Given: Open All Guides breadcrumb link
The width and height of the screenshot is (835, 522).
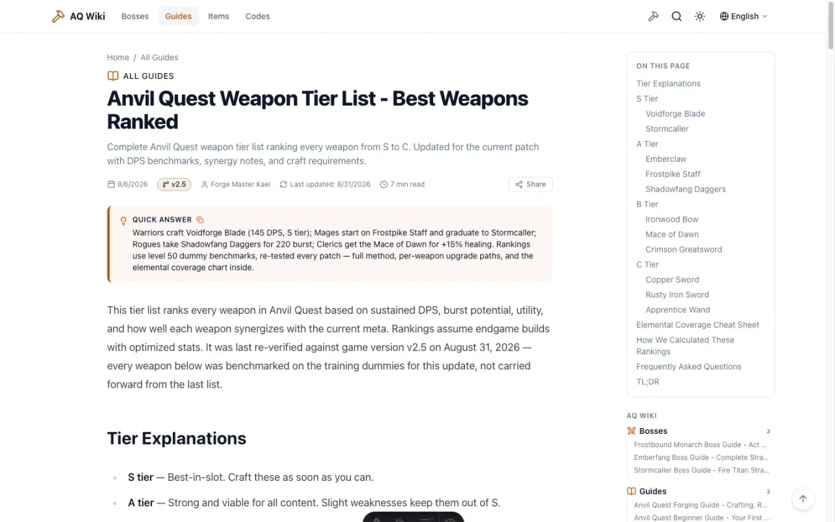Looking at the screenshot, I should pyautogui.click(x=159, y=57).
